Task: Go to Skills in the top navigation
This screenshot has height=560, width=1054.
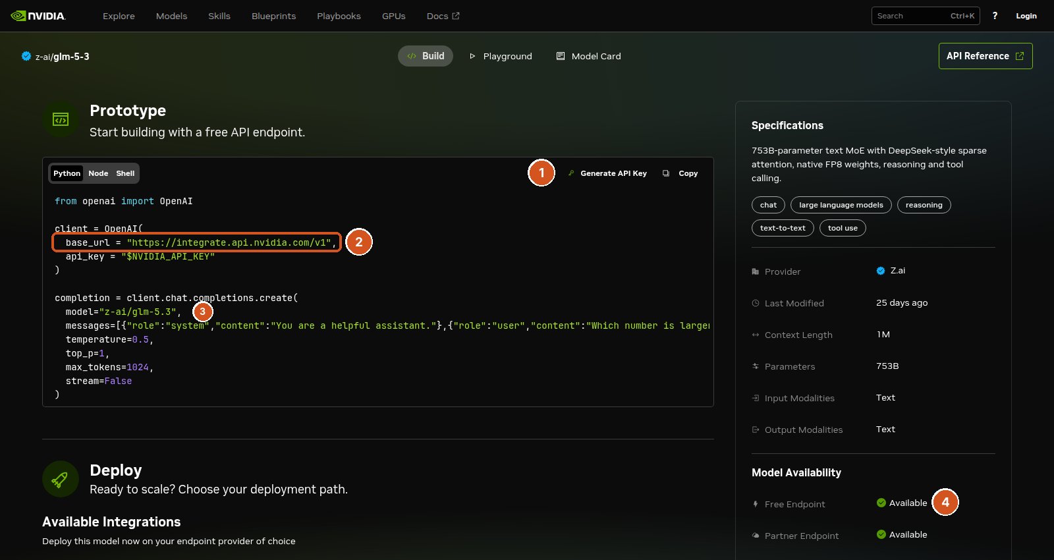Action: [219, 16]
